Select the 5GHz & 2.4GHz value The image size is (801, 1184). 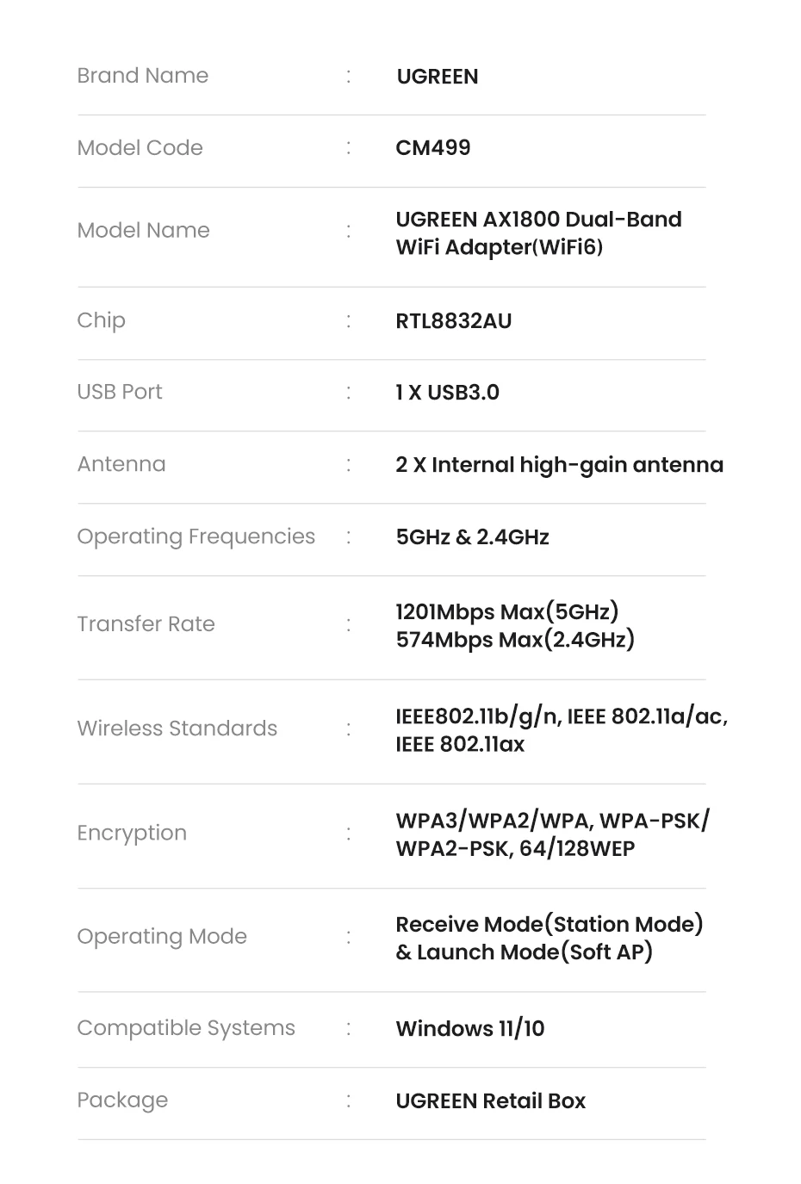pos(472,537)
